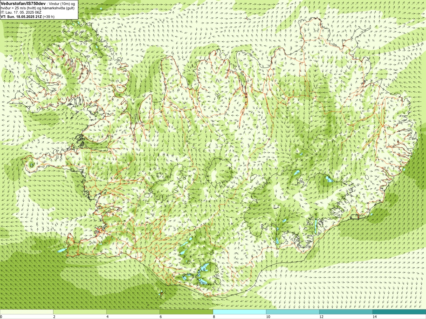Click the pale yellow 0–2 color bar segment

[x=27, y=312]
